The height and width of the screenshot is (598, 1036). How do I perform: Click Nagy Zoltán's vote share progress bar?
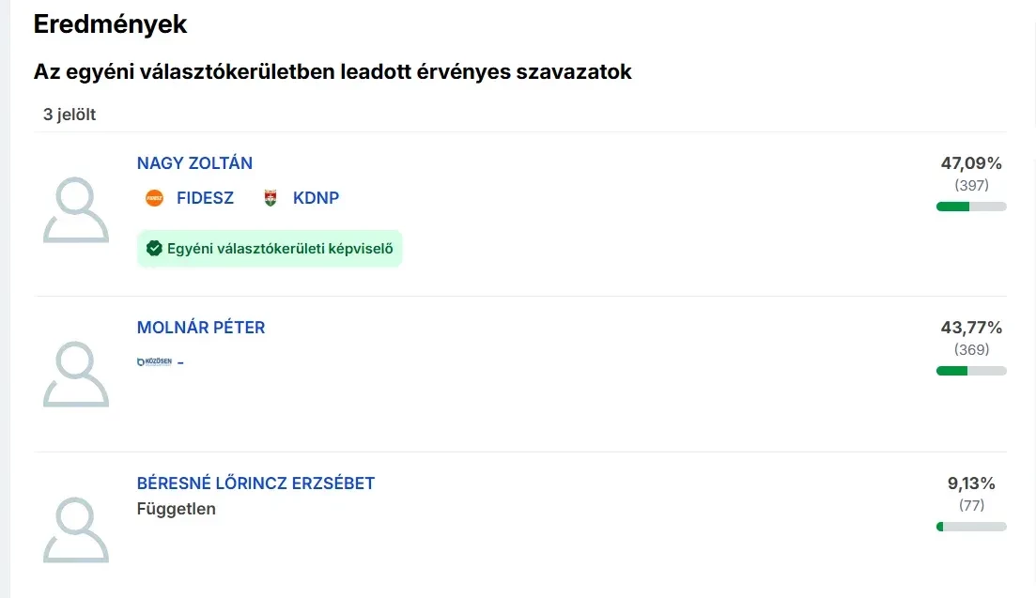click(971, 207)
